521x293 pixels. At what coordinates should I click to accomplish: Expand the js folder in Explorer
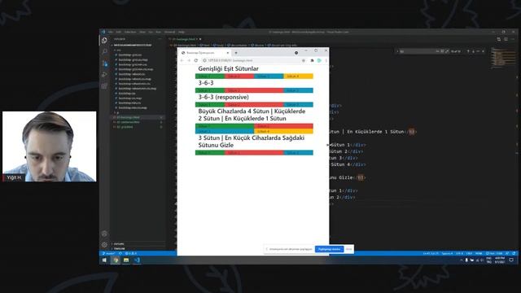[x=116, y=112]
